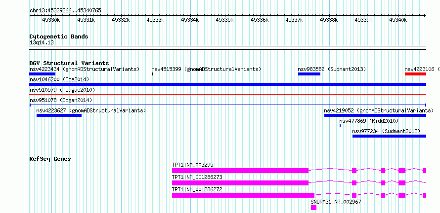
Task: Open the nsv951078 (Dogan2014) label
Action: pyautogui.click(x=61, y=100)
